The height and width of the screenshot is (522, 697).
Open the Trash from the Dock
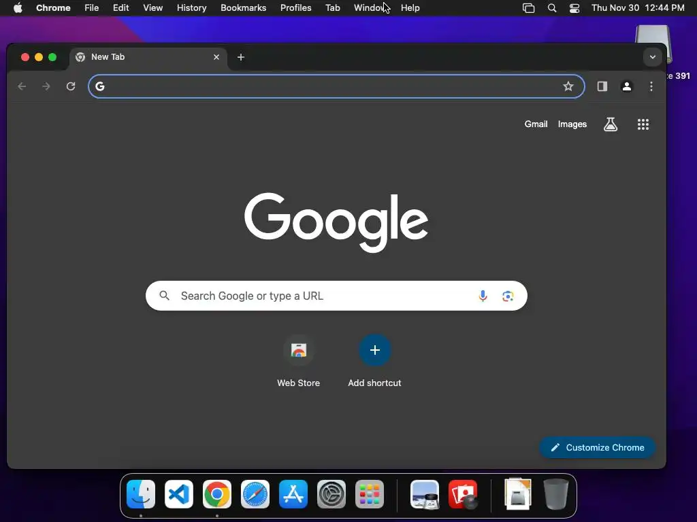(x=555, y=494)
